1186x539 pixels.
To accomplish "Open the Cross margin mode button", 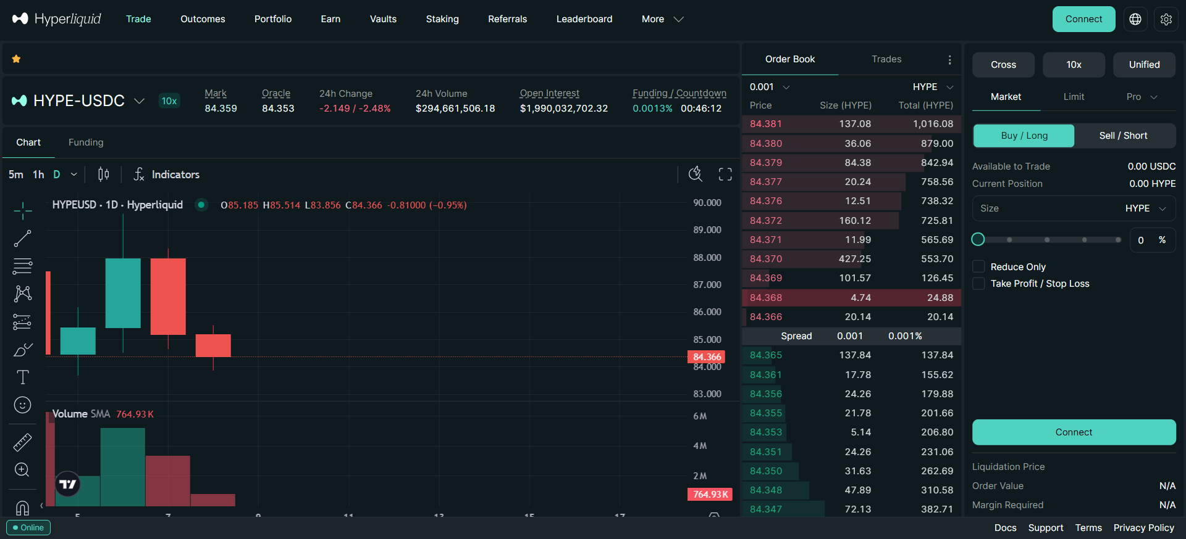I will pyautogui.click(x=1003, y=65).
